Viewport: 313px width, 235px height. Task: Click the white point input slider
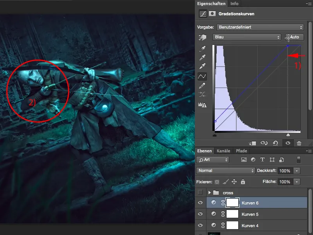pos(288,135)
